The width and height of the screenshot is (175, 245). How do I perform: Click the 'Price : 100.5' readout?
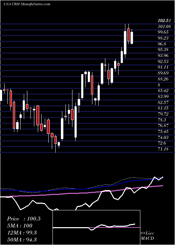(24, 219)
